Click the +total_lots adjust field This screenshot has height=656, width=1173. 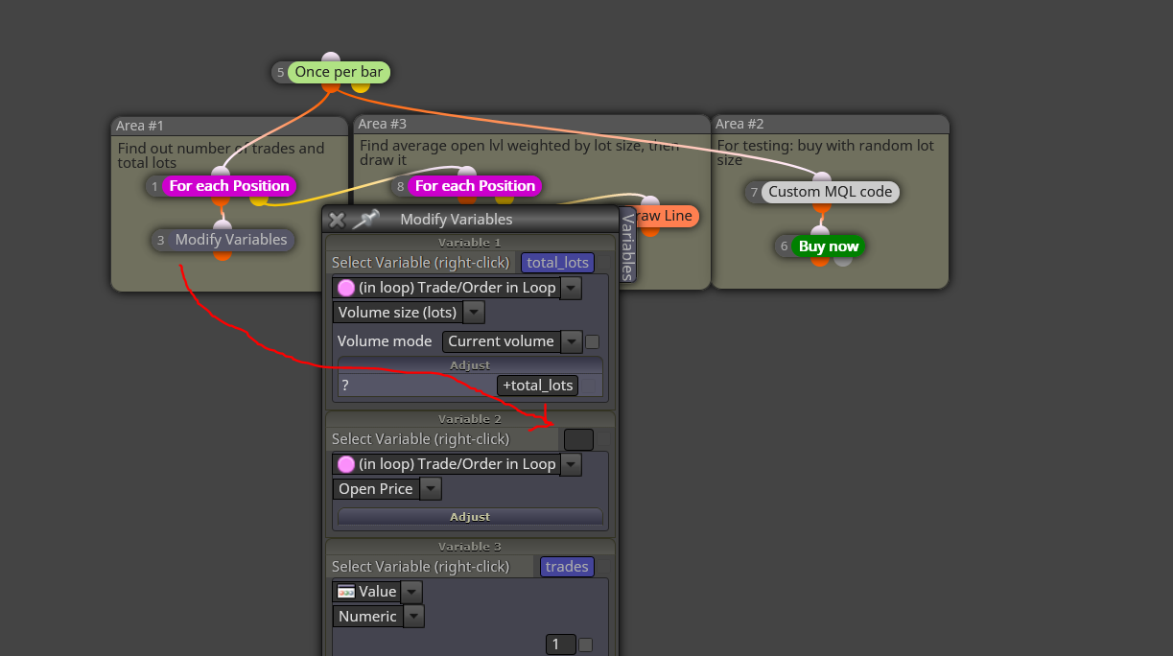pyautogui.click(x=538, y=386)
